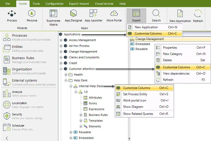
Task: Expand the Ad Hoc Process application
Action: pos(61,46)
